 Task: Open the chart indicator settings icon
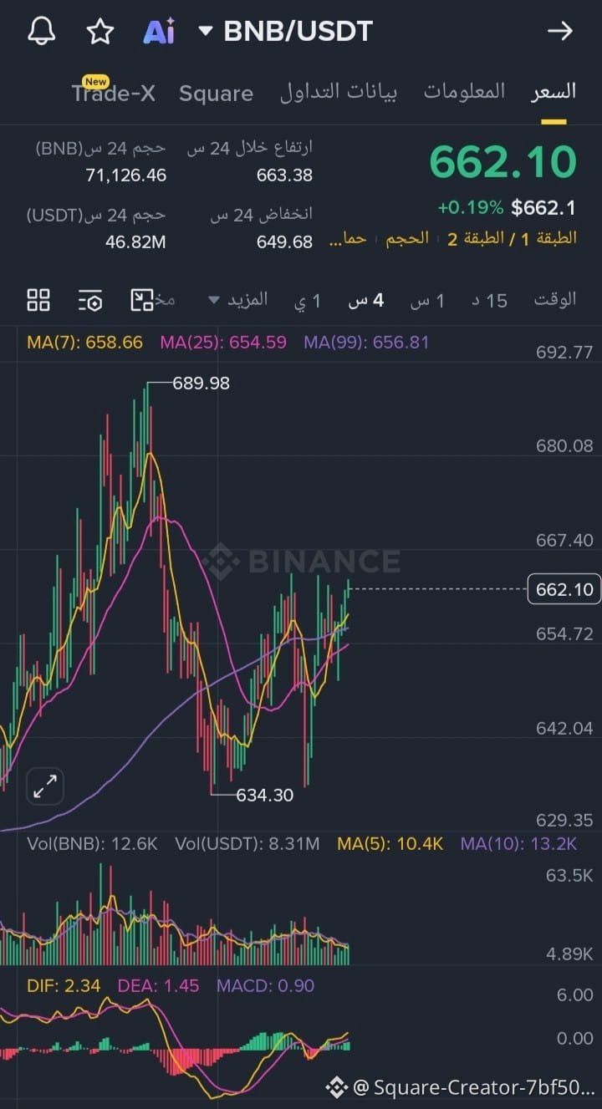click(90, 300)
